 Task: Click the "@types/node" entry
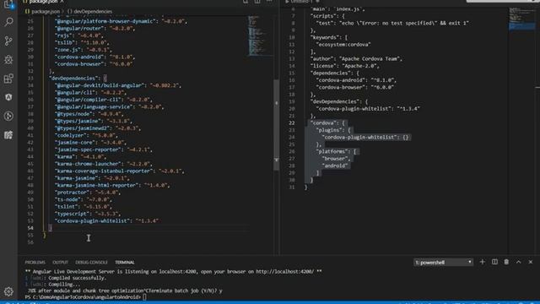(89, 114)
